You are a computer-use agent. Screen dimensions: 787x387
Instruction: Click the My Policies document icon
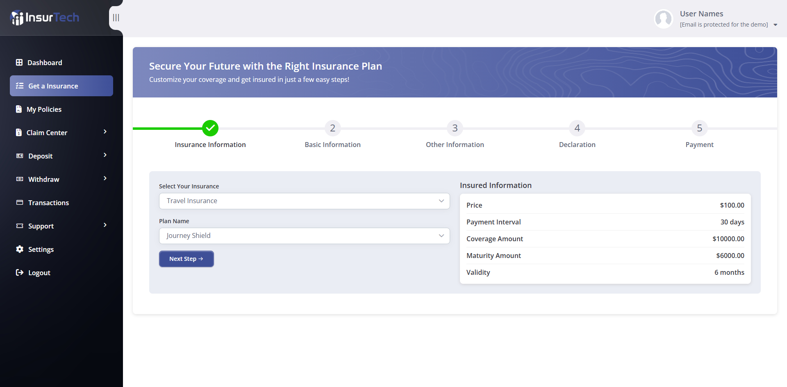(x=19, y=109)
